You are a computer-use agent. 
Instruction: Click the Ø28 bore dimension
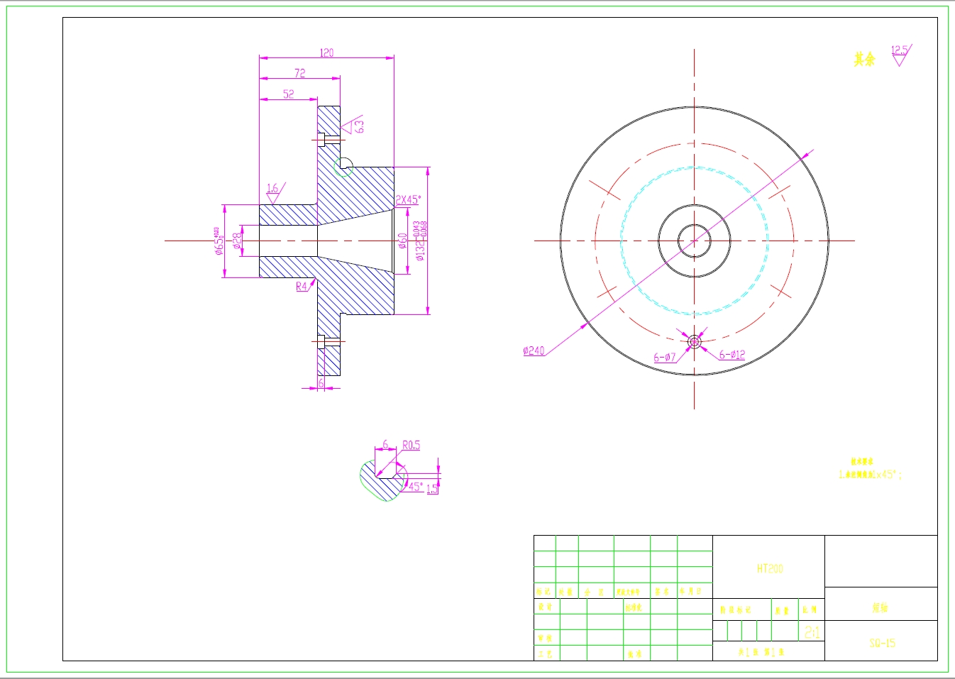[x=236, y=241]
